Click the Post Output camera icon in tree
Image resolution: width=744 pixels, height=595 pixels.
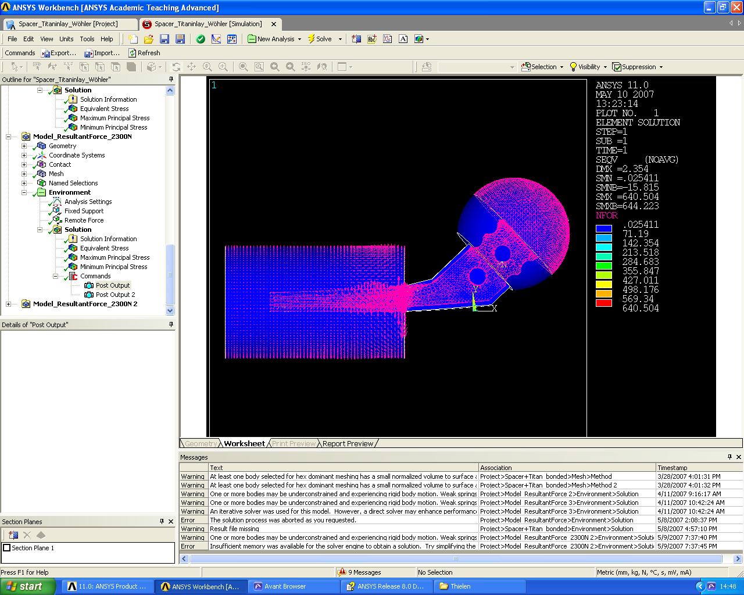pos(89,285)
